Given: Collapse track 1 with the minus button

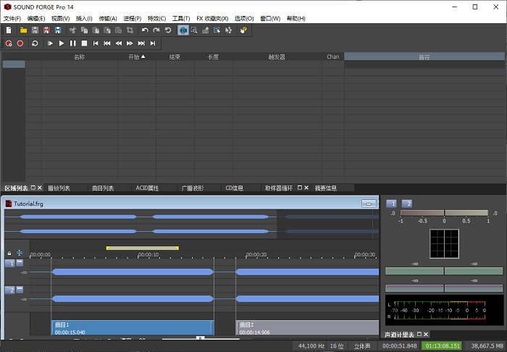Looking at the screenshot, I should [20, 263].
